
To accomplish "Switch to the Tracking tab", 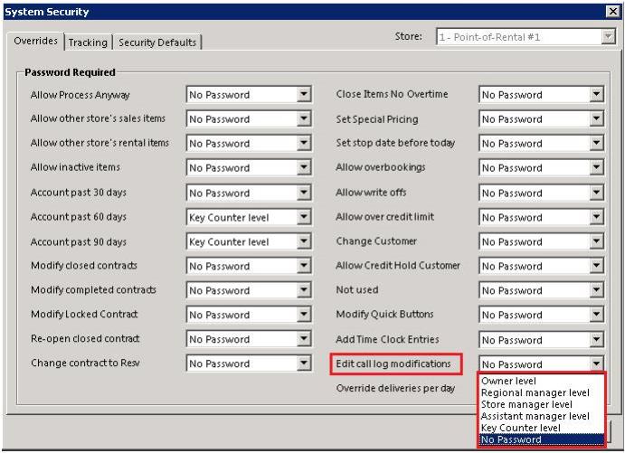I will click(x=88, y=42).
